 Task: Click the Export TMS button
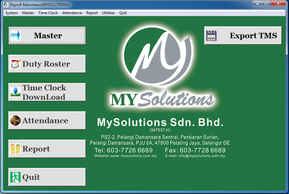pyautogui.click(x=243, y=35)
